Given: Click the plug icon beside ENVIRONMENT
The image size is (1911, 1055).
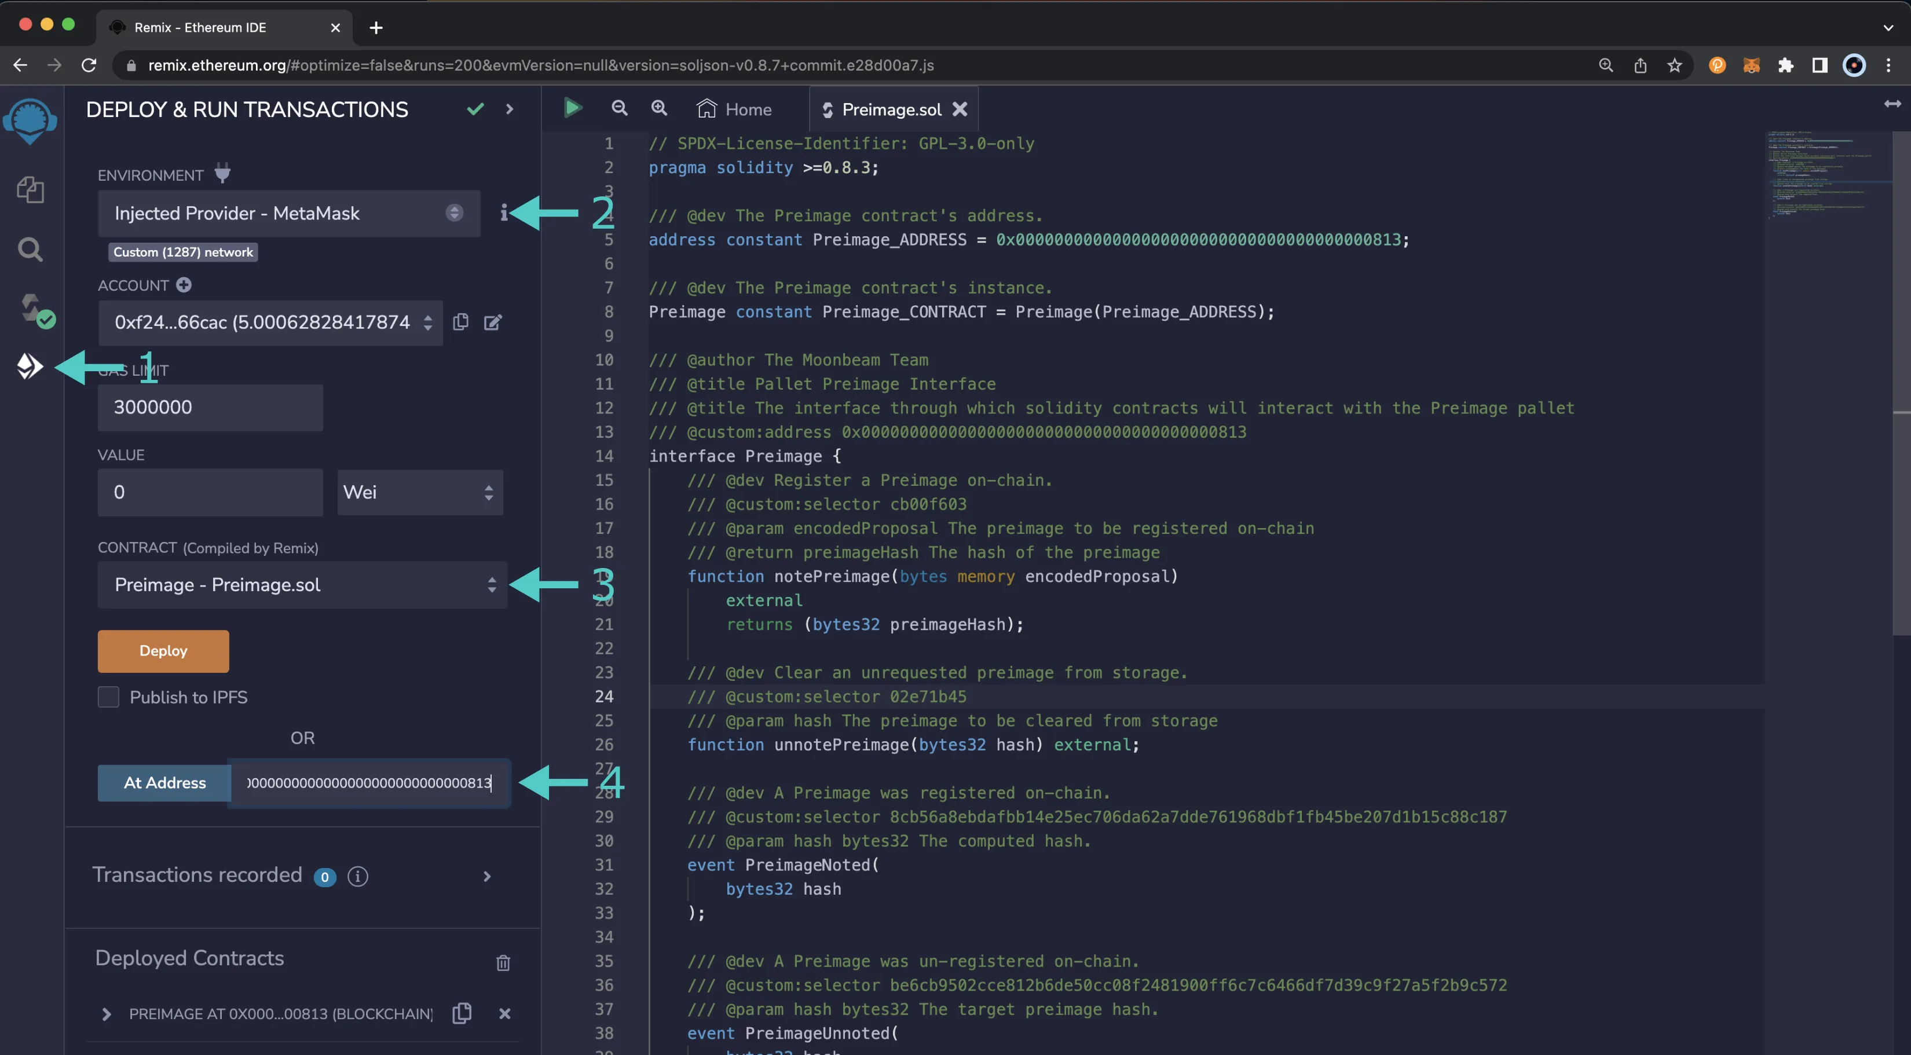Looking at the screenshot, I should (222, 174).
